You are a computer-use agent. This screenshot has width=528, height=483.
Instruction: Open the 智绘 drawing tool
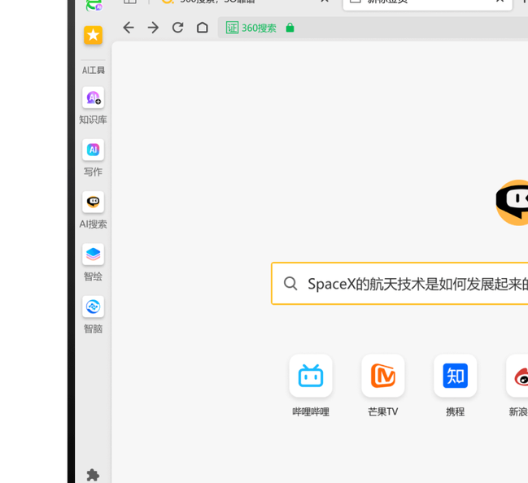(93, 255)
